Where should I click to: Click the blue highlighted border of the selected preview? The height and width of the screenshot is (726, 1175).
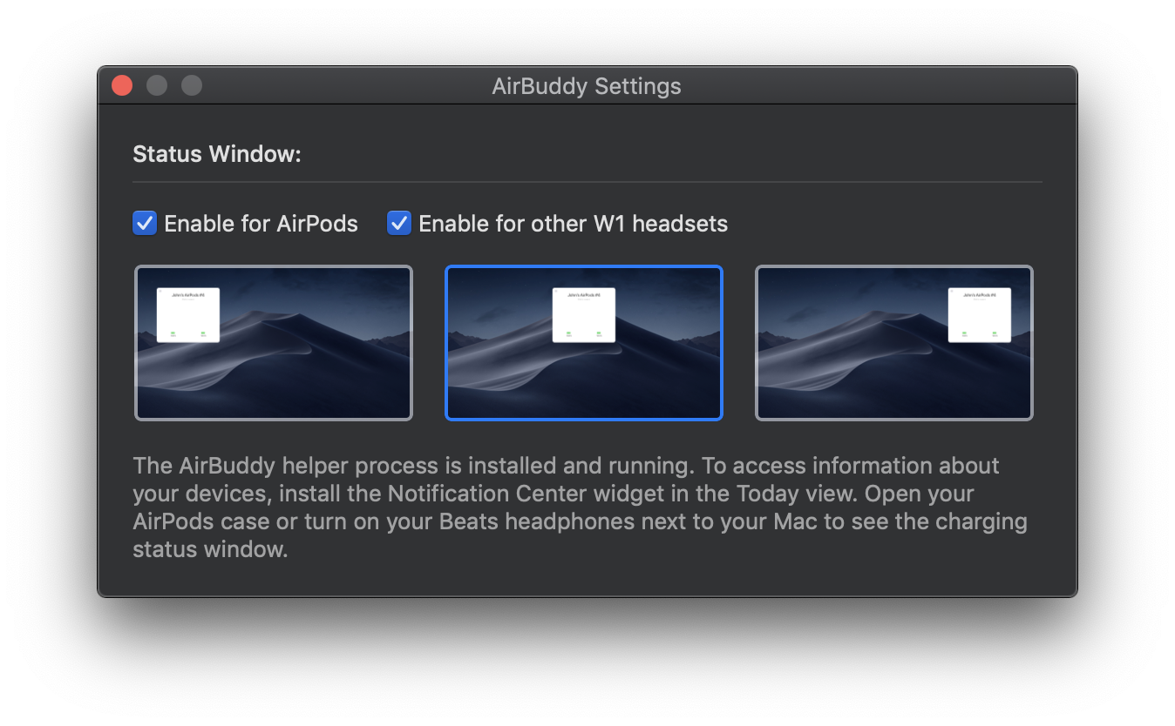[x=584, y=266]
